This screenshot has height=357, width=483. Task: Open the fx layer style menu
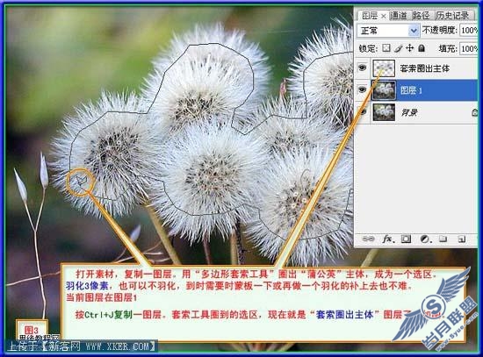(389, 239)
